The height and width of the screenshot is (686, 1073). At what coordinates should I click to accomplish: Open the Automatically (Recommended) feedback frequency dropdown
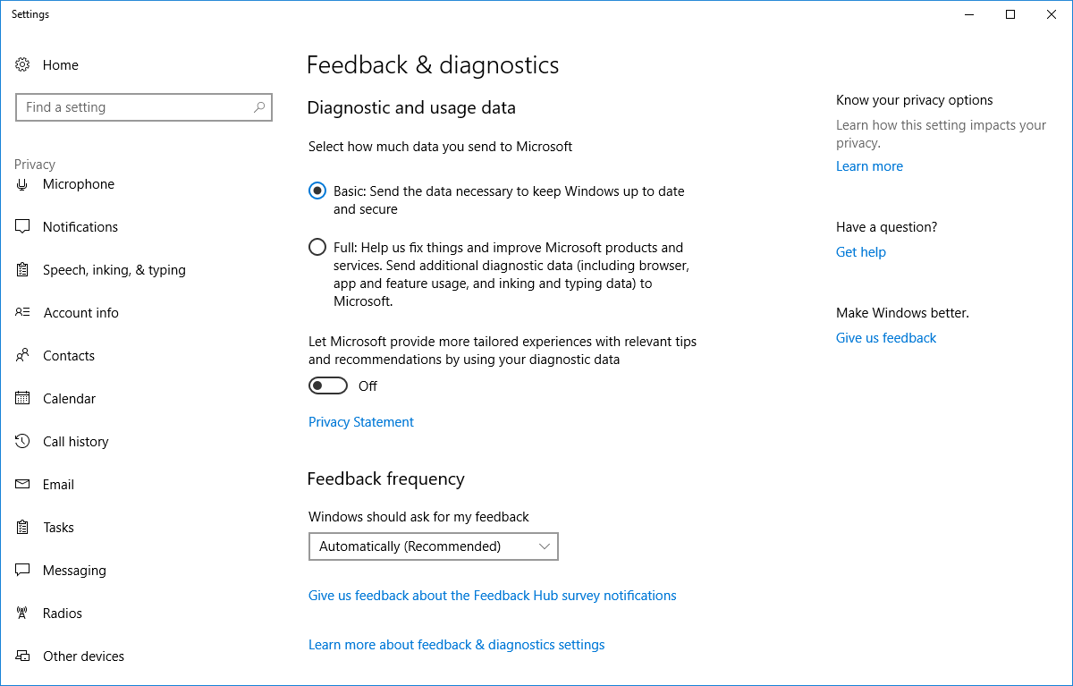[x=434, y=546]
